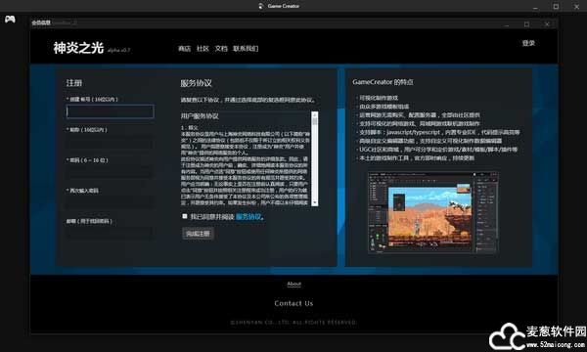This screenshot has height=352, width=587.
Task: Click the register submit button
Action: [198, 234]
